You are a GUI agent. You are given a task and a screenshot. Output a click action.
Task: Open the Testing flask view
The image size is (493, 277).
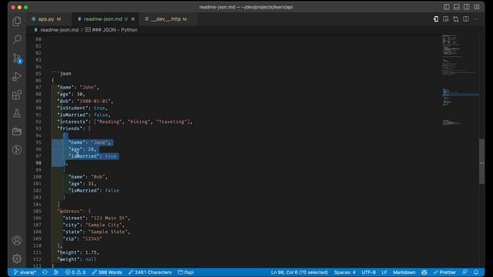coord(17,113)
